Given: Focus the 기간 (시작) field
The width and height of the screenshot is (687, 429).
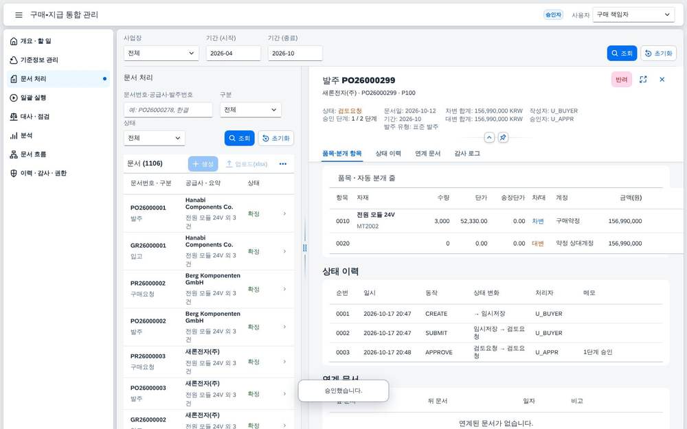Looking at the screenshot, I should (234, 54).
